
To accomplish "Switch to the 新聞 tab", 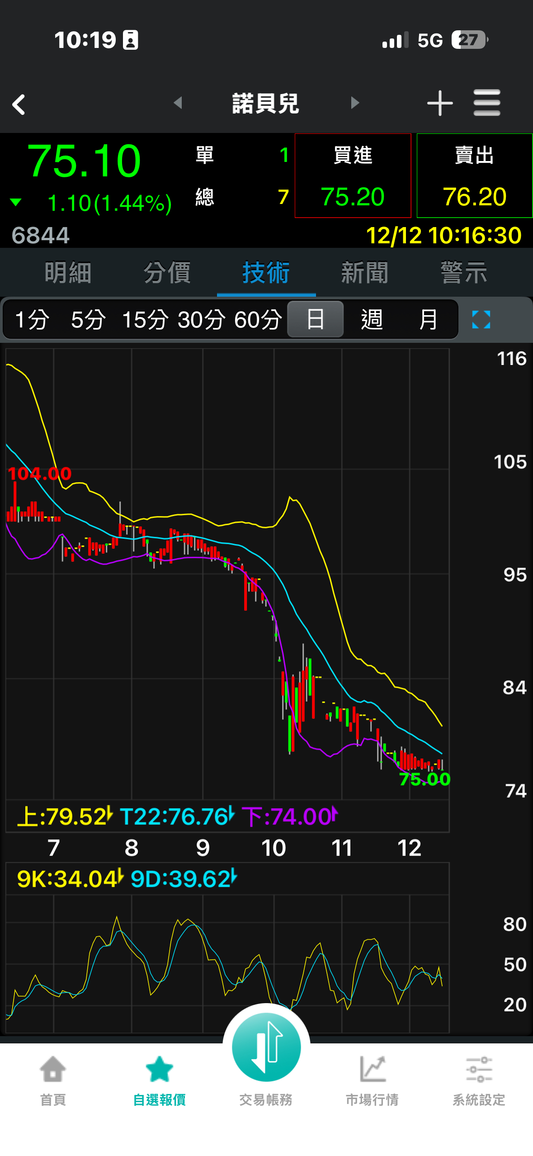I will coord(364,273).
